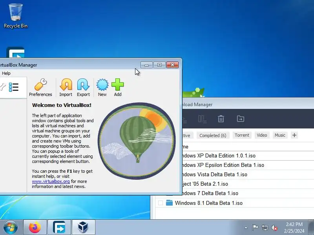Open Help menu in VirtualBox Manager
The width and height of the screenshot is (314, 235).
click(6, 73)
